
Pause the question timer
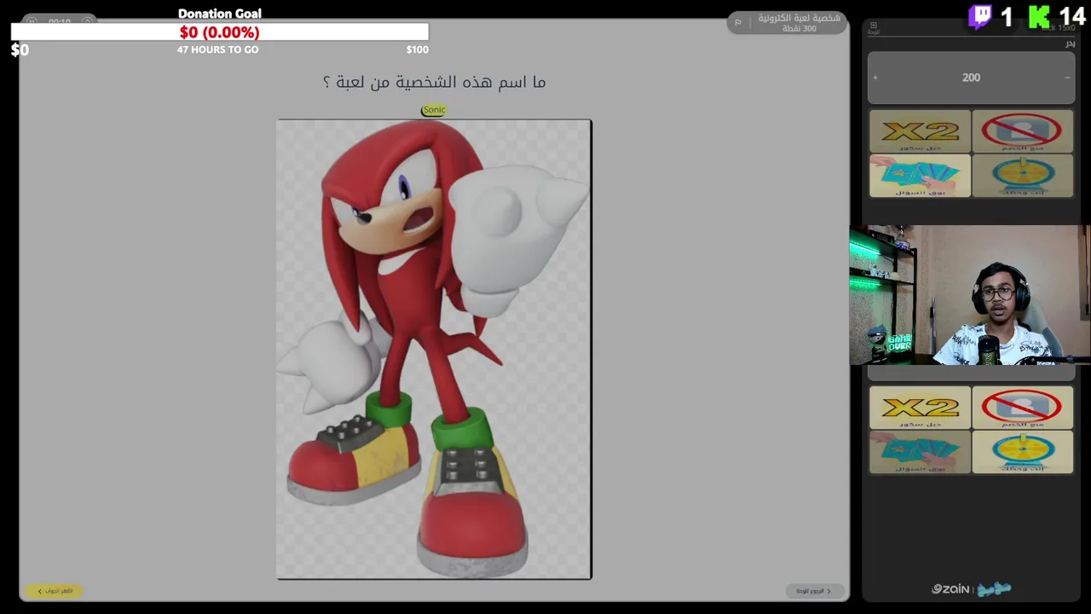[x=32, y=21]
